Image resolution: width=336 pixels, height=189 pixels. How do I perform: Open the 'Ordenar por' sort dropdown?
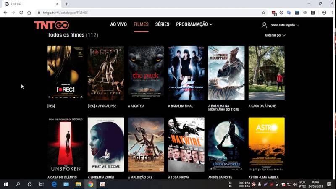pos(275,35)
